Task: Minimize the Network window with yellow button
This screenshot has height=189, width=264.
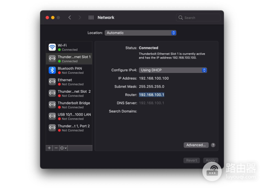Action: 53,18
